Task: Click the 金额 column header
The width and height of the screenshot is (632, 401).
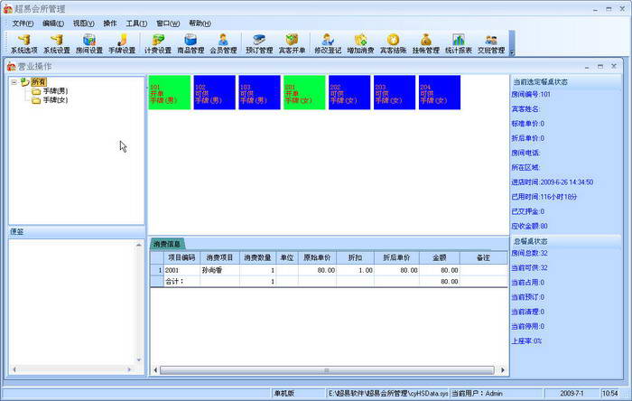Action: [440, 257]
